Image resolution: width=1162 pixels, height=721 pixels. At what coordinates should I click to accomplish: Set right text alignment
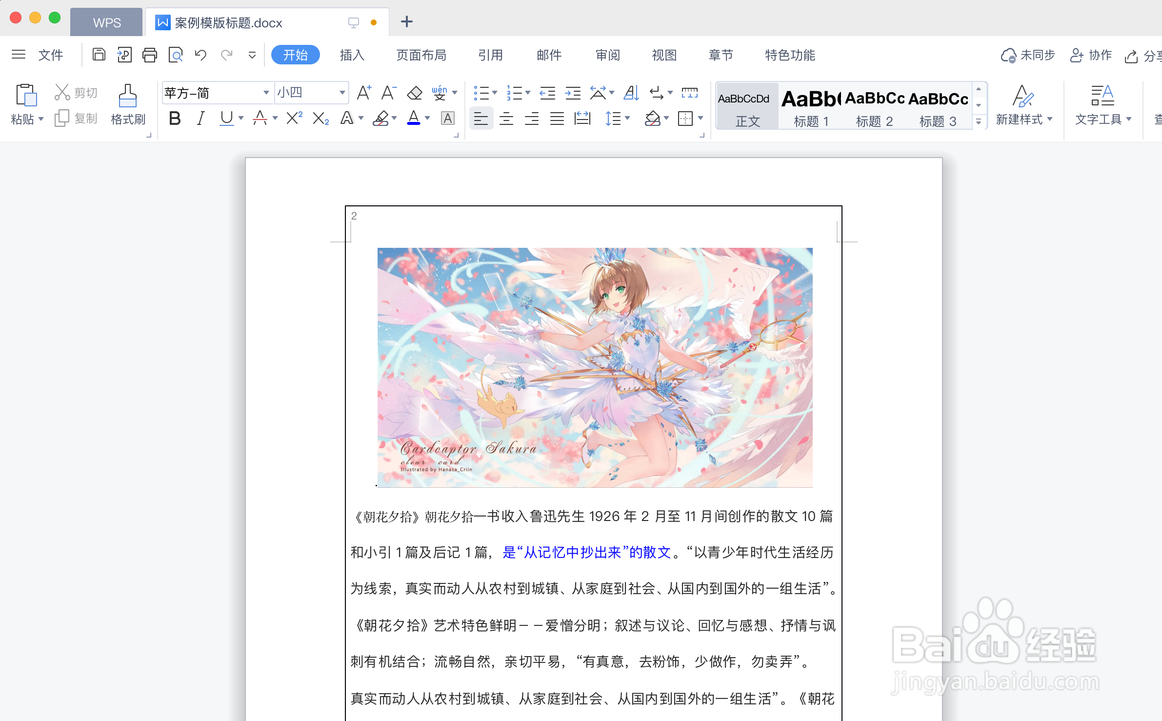coord(532,119)
